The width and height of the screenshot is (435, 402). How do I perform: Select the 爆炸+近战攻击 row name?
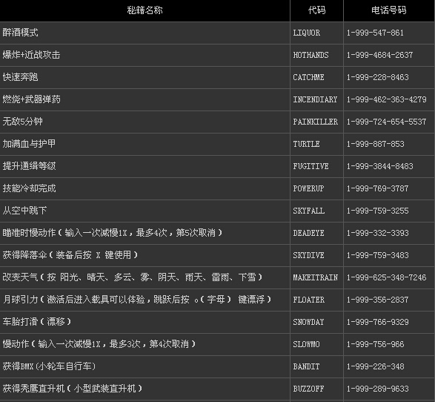pyautogui.click(x=31, y=55)
